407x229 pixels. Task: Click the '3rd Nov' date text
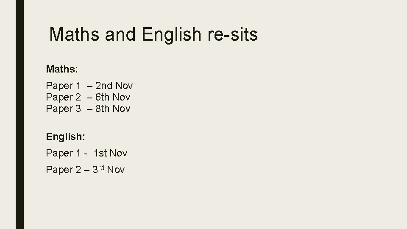pos(109,170)
